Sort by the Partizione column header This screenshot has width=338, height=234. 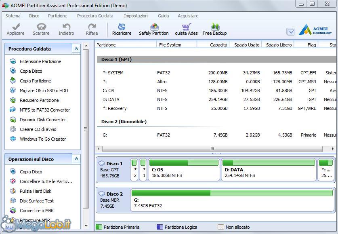126,44
